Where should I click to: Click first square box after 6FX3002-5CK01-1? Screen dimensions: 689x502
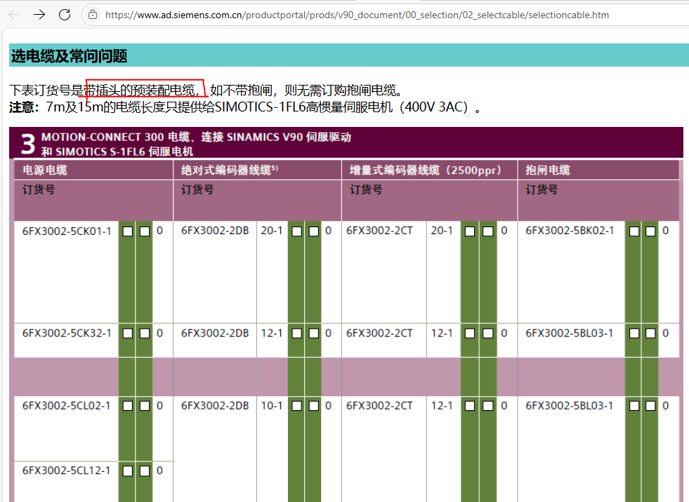pyautogui.click(x=128, y=231)
